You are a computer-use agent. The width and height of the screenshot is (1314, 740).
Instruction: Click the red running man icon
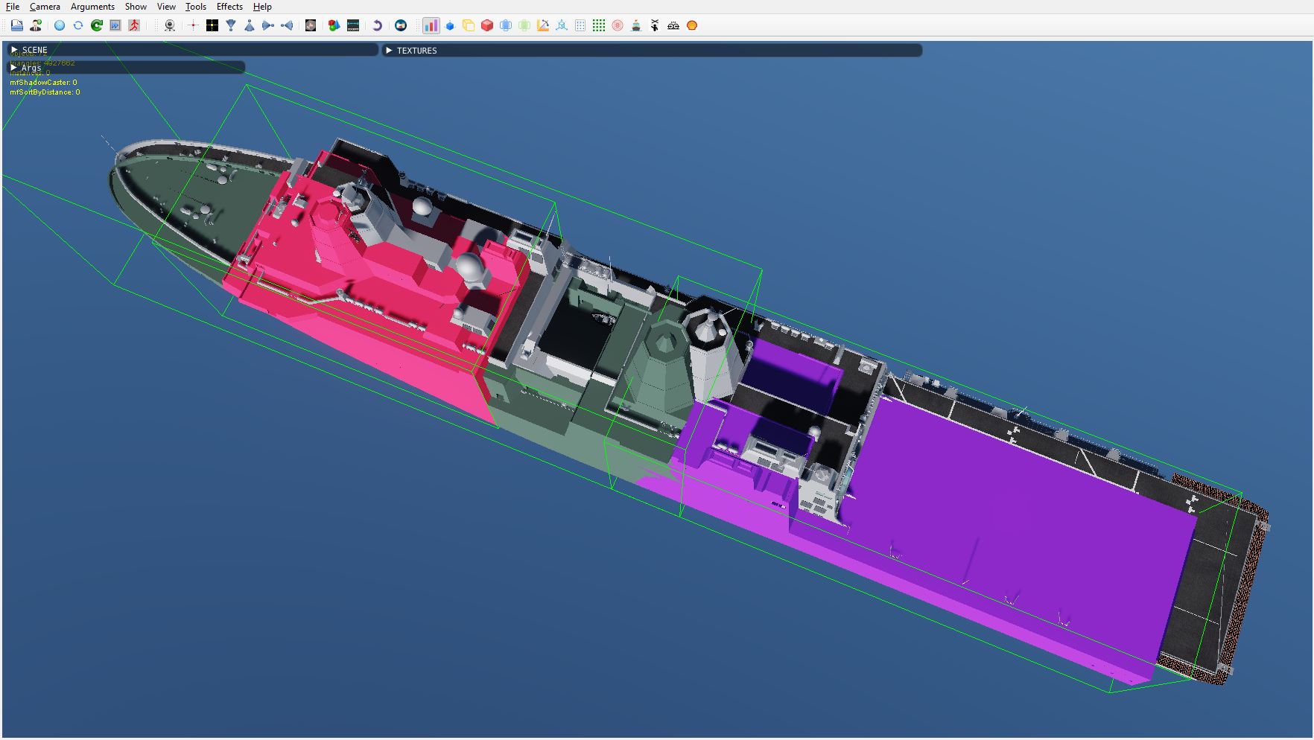pyautogui.click(x=134, y=25)
